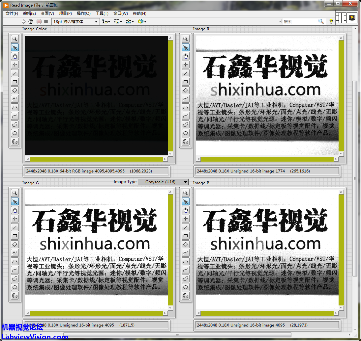Screen dimensions: 361x341
Task: Open the 操作(O) menu
Action: coord(83,13)
